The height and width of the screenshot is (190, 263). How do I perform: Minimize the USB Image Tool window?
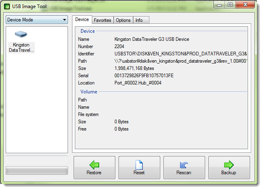click(x=219, y=5)
